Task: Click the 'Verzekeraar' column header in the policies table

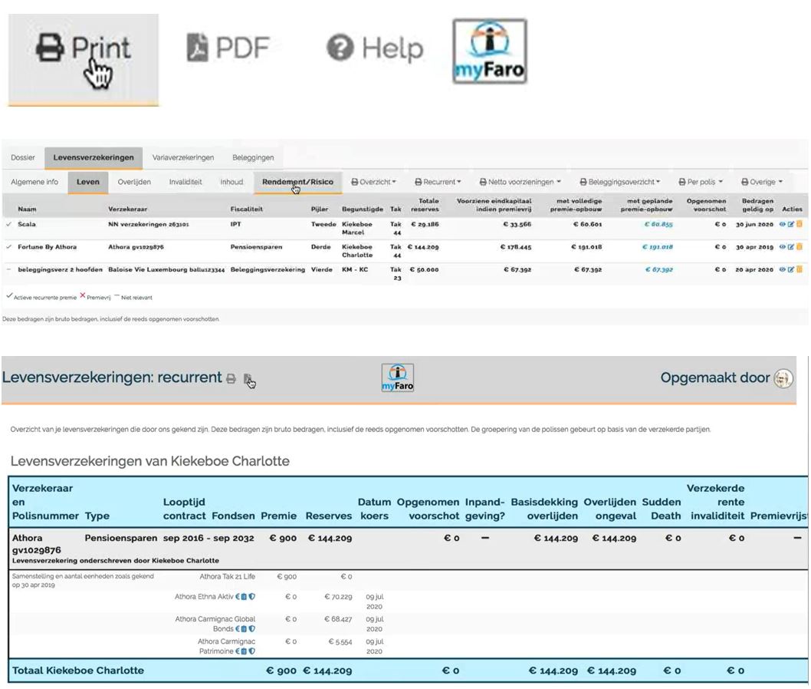Action: coord(128,209)
